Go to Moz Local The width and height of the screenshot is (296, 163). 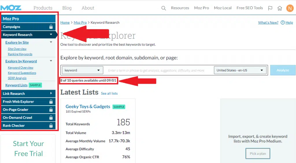click(223, 8)
